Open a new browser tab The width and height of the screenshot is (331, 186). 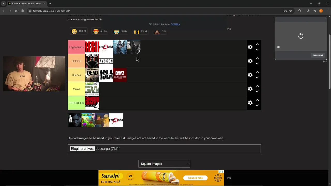[x=50, y=3]
